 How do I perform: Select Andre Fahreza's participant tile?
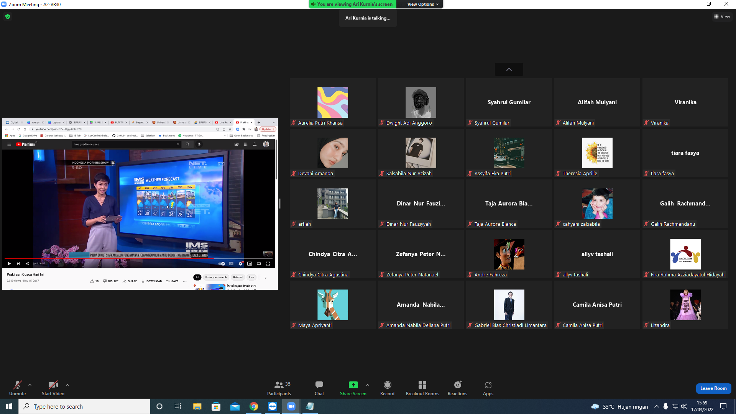click(x=509, y=254)
